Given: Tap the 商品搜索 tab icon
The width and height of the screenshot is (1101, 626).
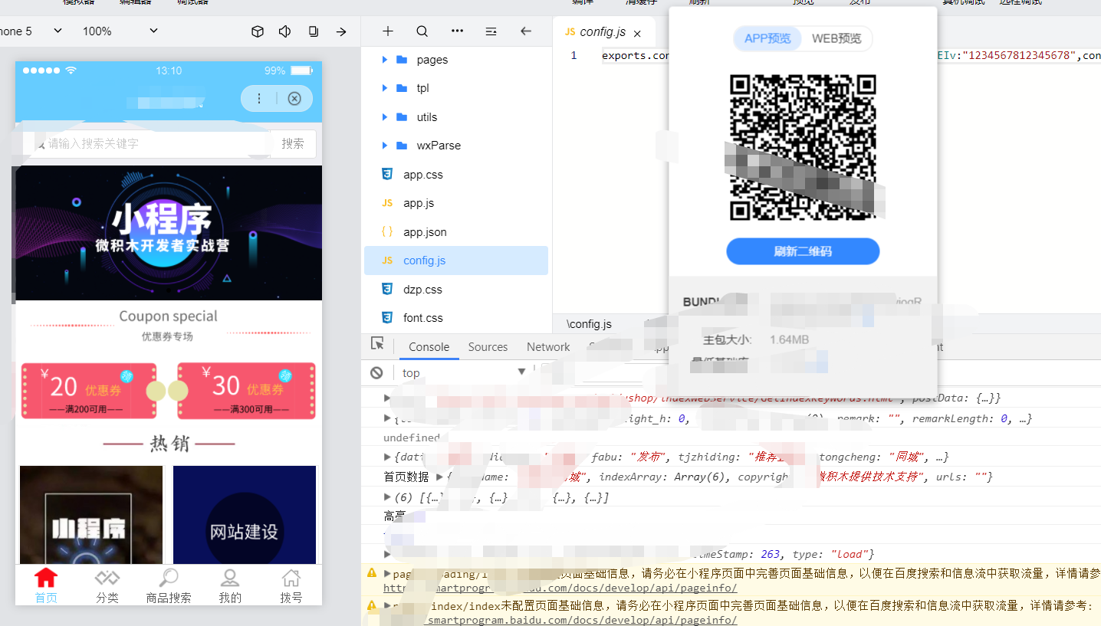Looking at the screenshot, I should (169, 578).
